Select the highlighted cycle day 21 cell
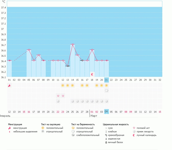The height and width of the screenshot is (150, 172). click(107, 80)
